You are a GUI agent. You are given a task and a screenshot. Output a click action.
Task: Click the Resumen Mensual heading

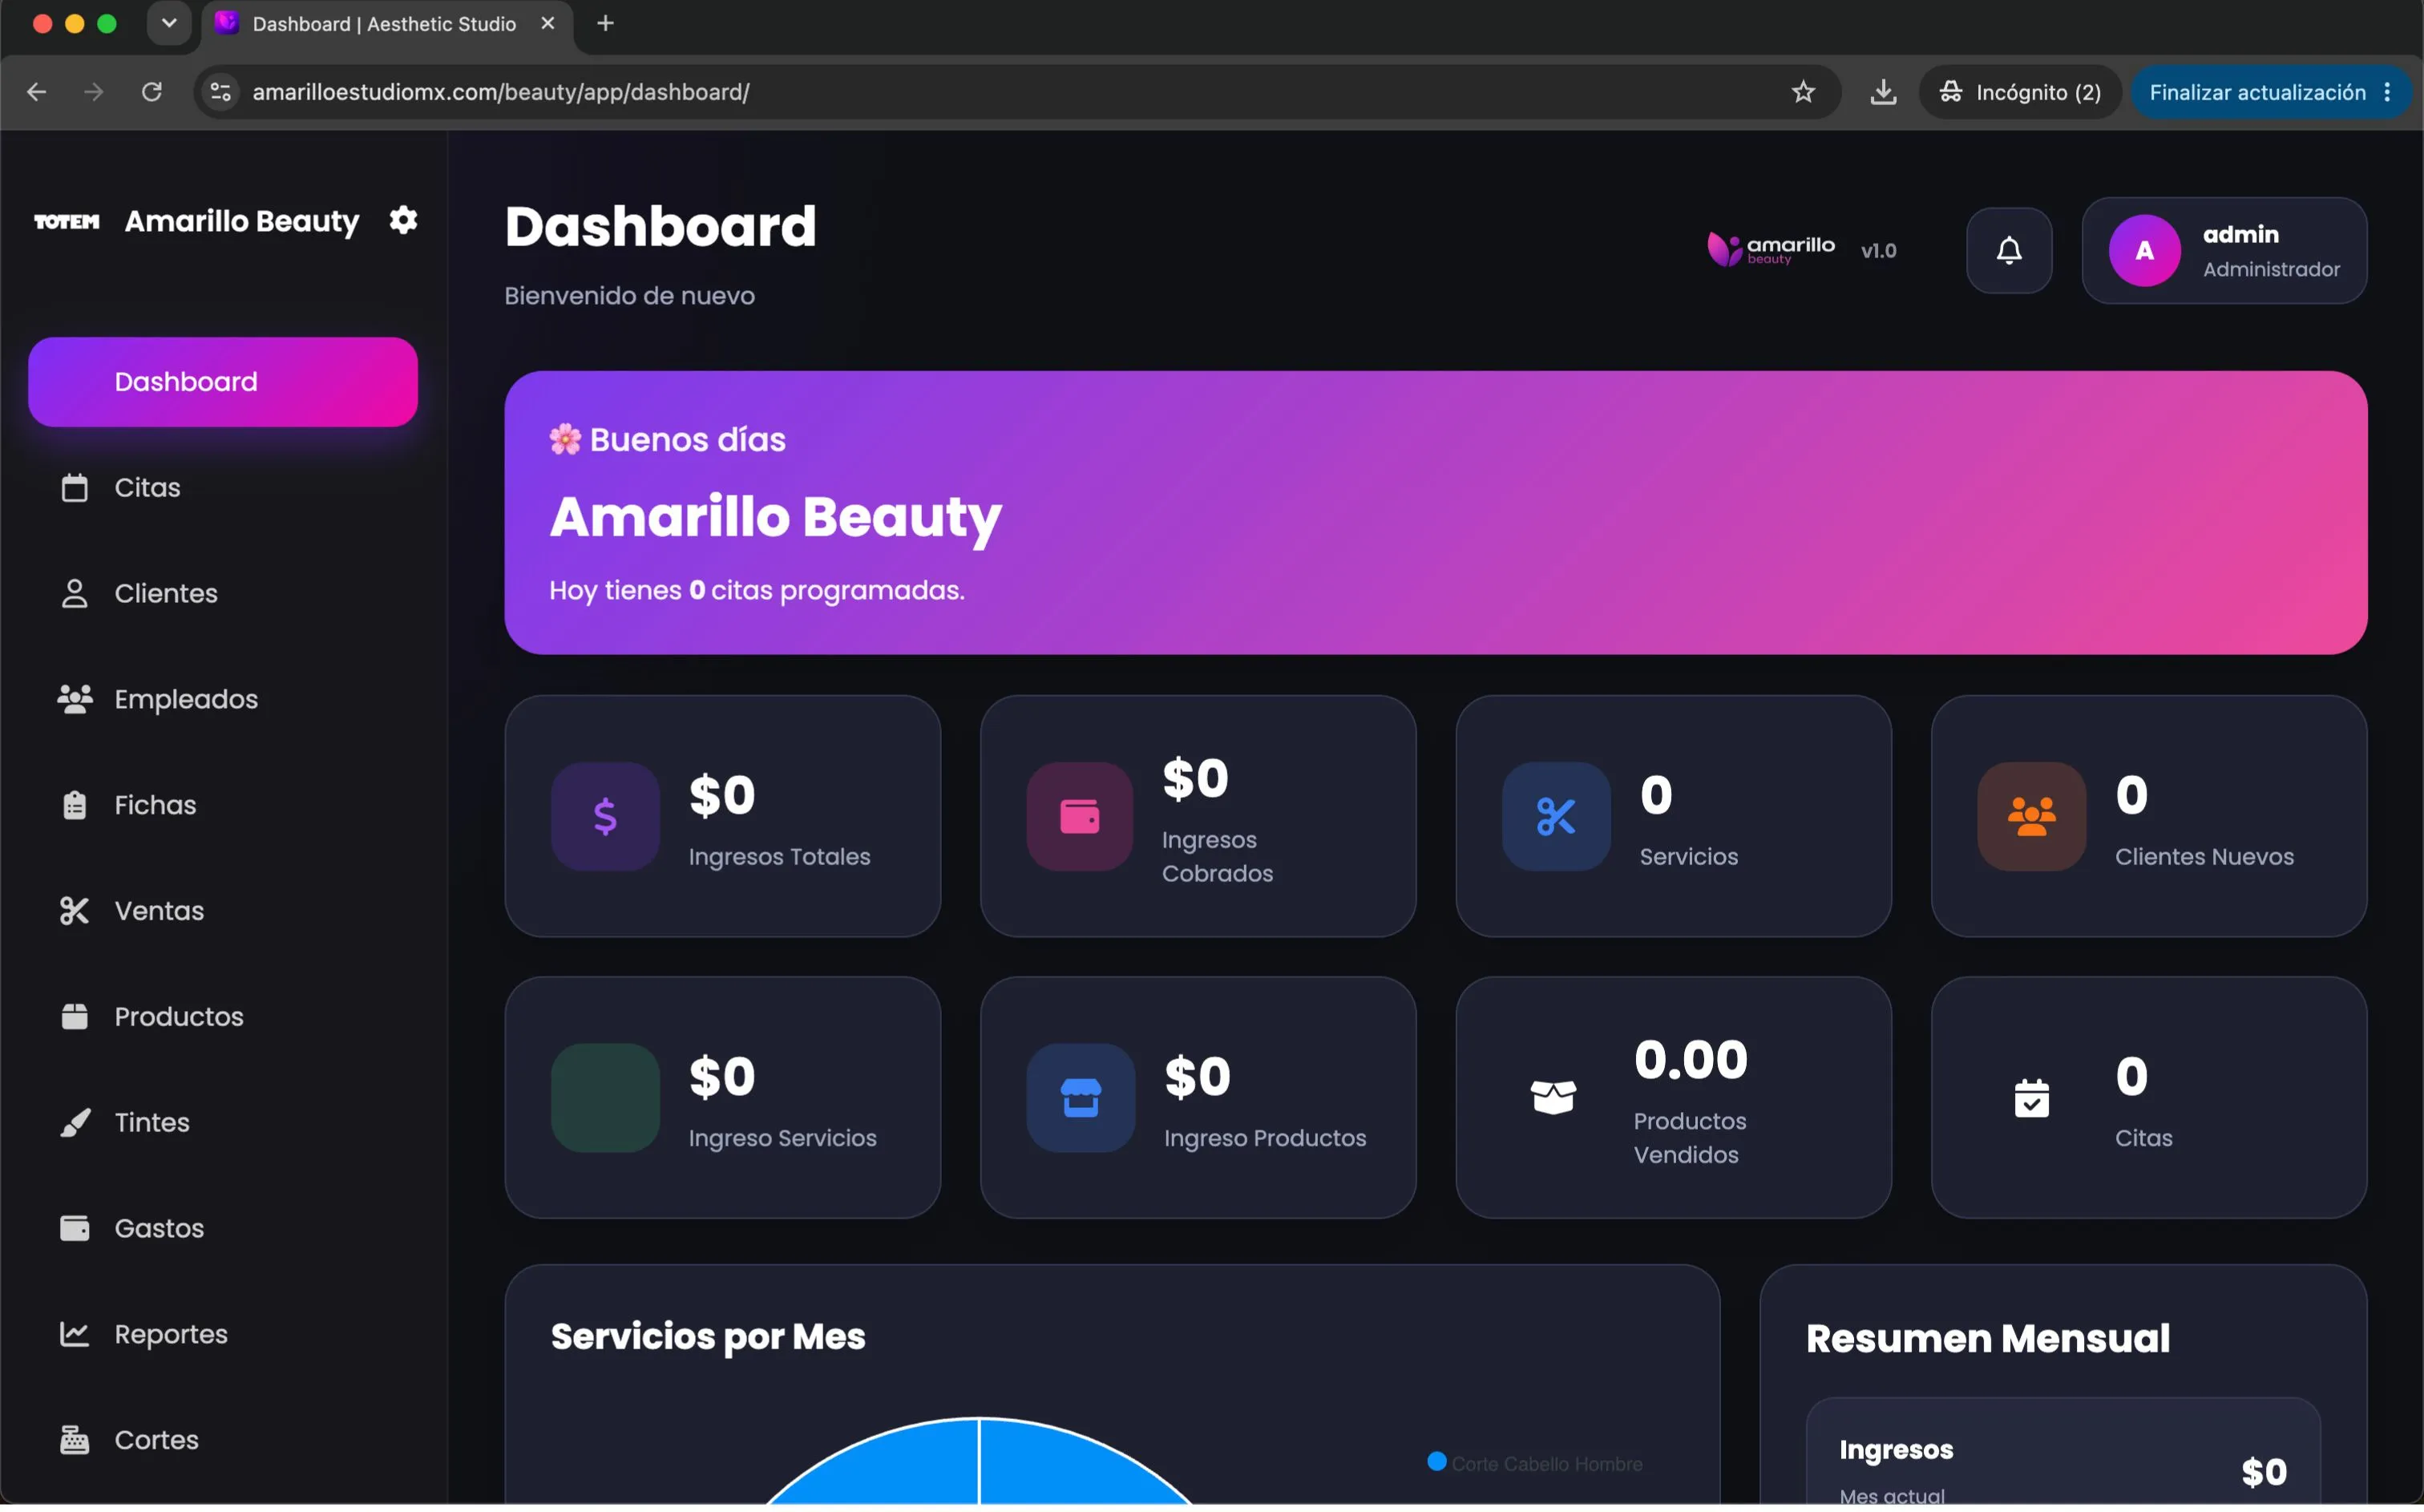[1987, 1339]
